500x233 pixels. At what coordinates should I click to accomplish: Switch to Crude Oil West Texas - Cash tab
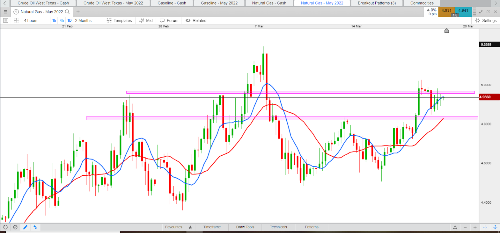click(43, 3)
